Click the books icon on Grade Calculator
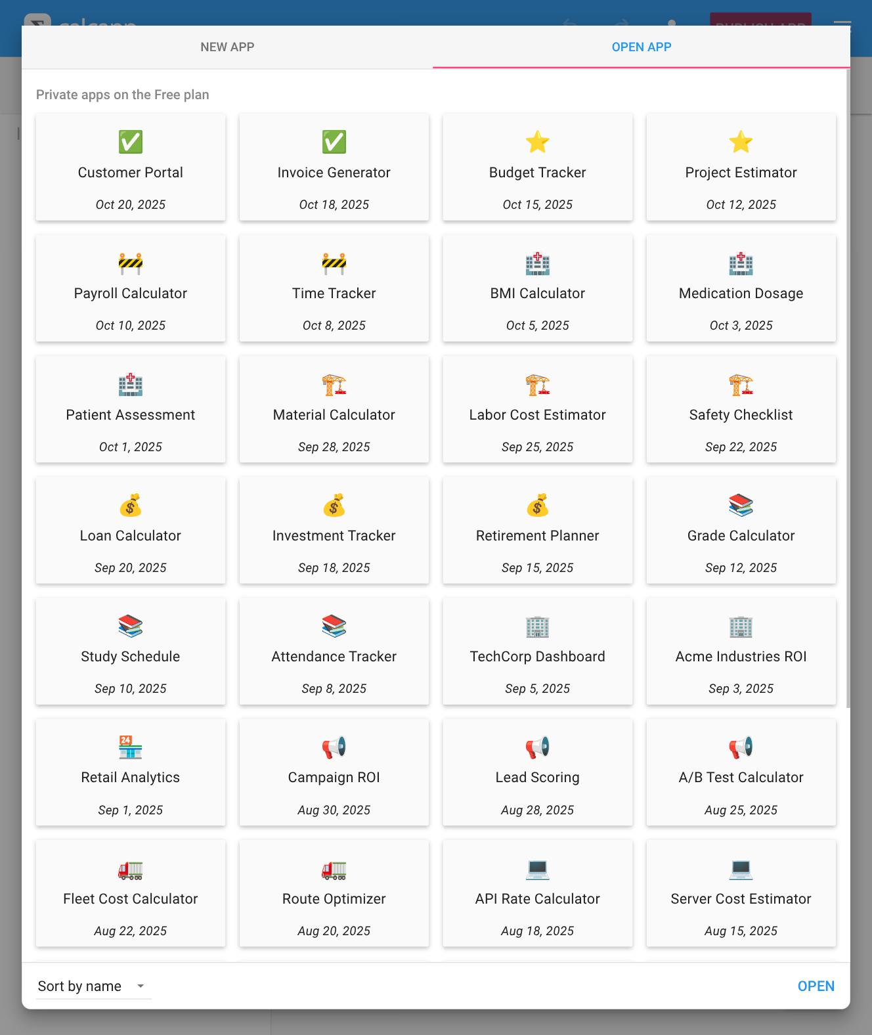Viewport: 872px width, 1035px height. point(741,506)
